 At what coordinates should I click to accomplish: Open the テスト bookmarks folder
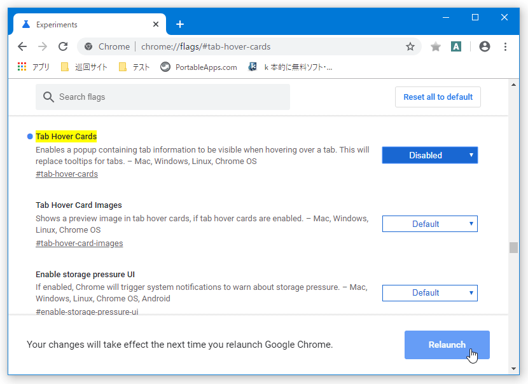tap(134, 67)
